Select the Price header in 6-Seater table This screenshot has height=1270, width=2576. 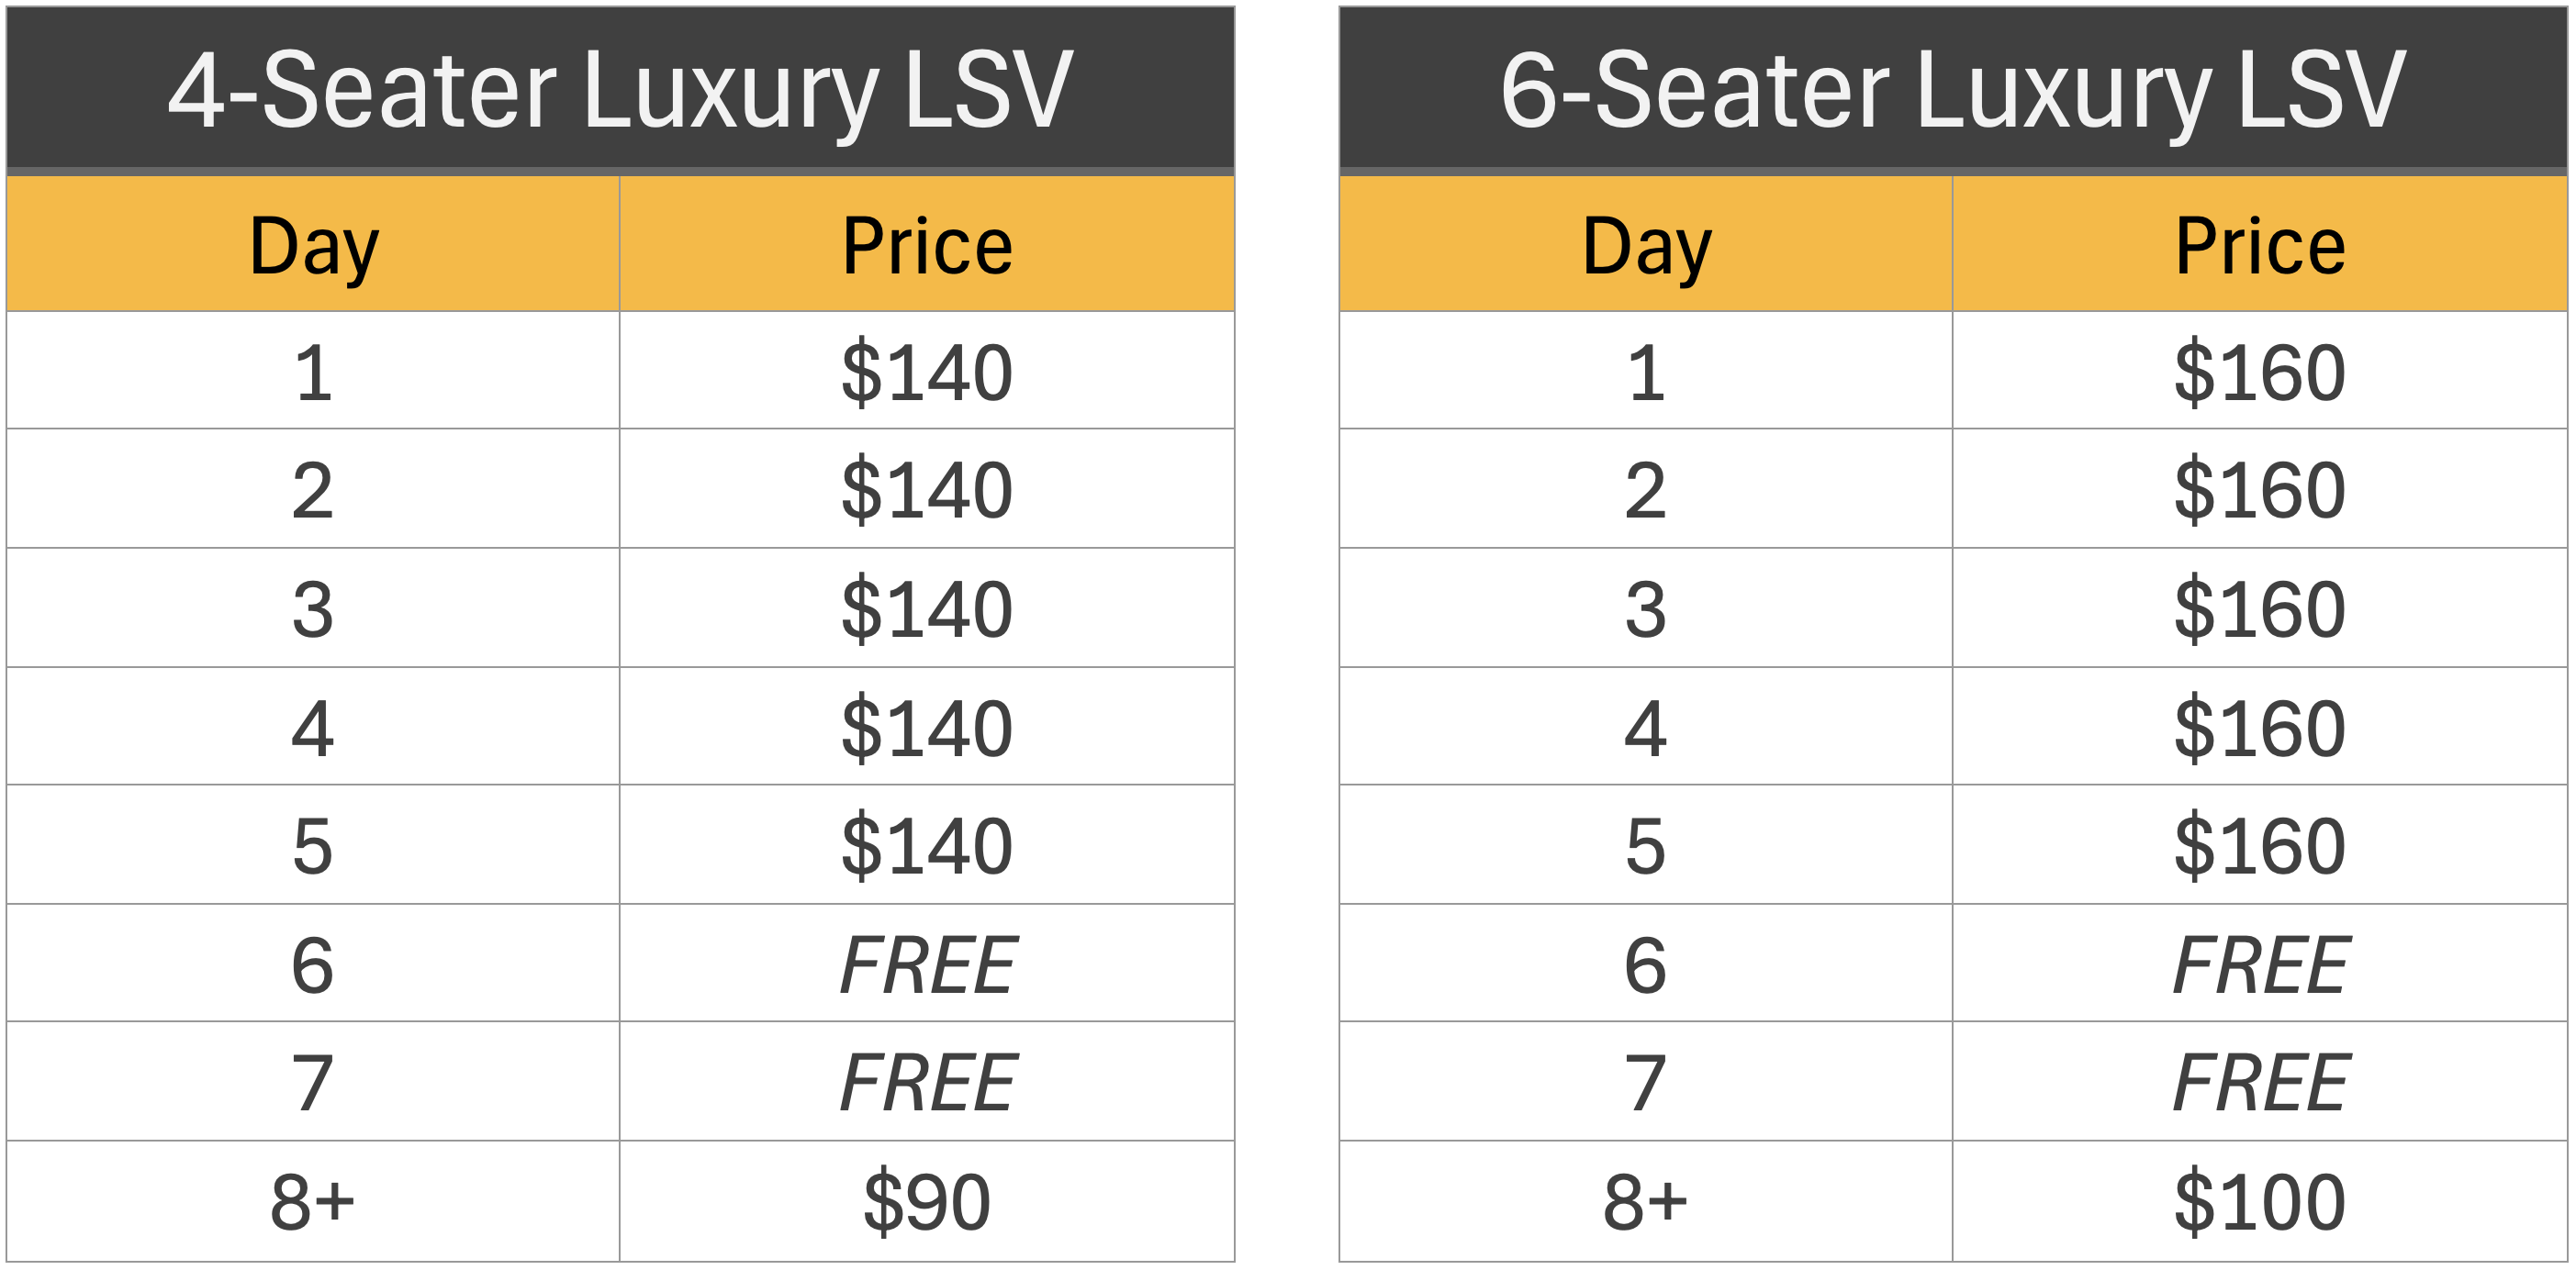2260,245
